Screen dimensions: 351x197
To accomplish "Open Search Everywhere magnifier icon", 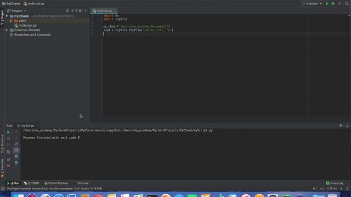I will point(347,4).
